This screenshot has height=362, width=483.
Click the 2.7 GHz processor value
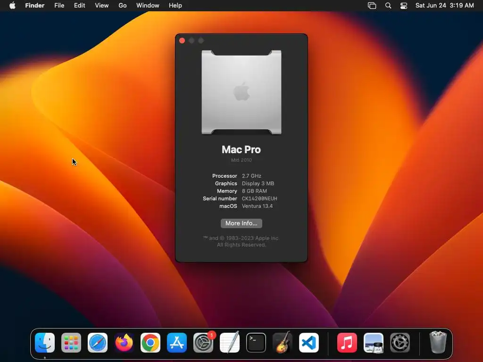pyautogui.click(x=251, y=176)
